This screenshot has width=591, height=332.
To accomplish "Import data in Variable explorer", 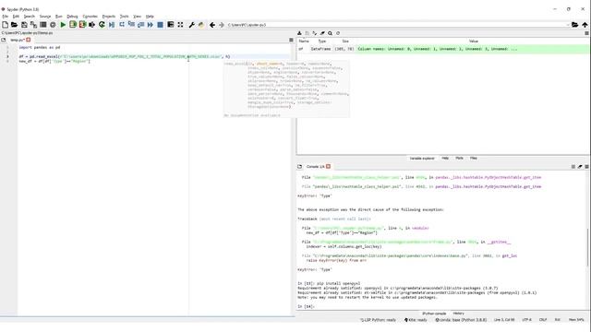I will (x=299, y=33).
